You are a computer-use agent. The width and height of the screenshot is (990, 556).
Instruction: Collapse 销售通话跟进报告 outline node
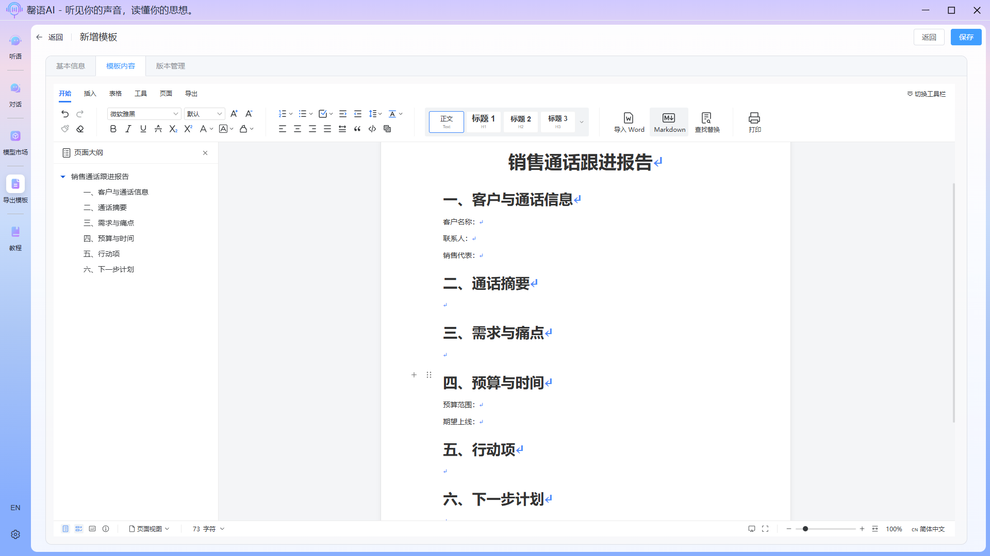[63, 177]
